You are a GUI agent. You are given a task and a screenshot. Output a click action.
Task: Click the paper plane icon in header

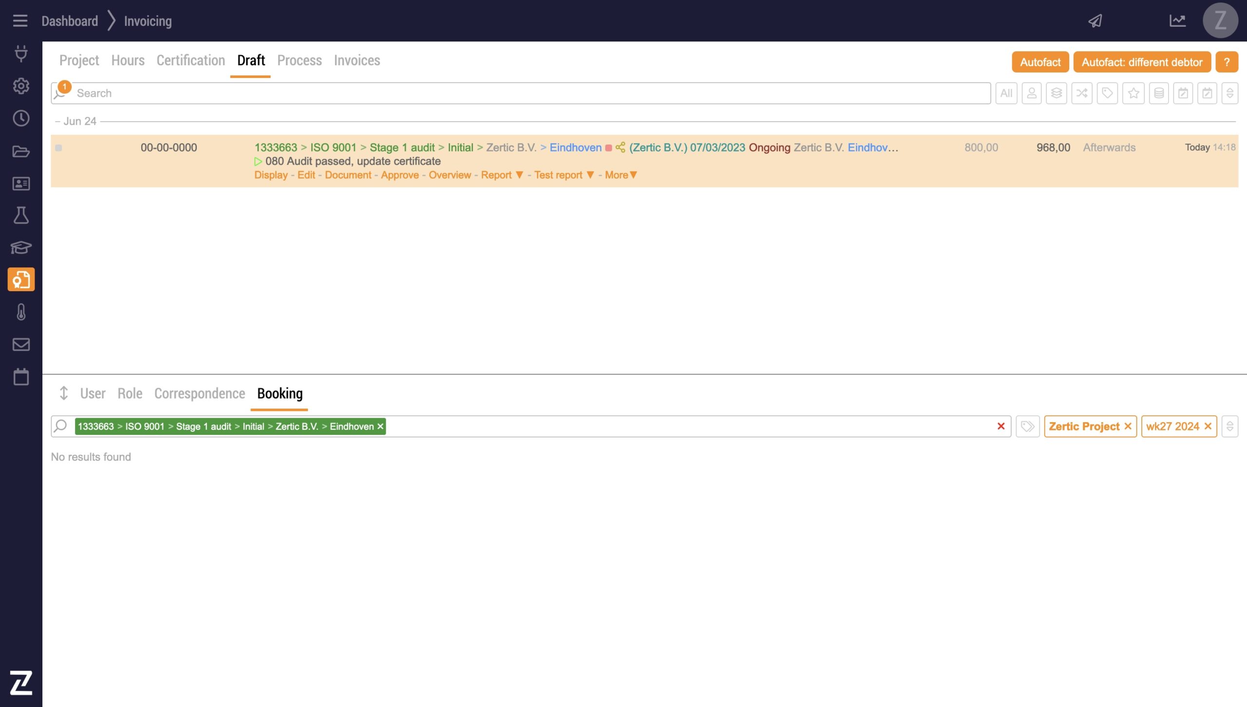1095,21
